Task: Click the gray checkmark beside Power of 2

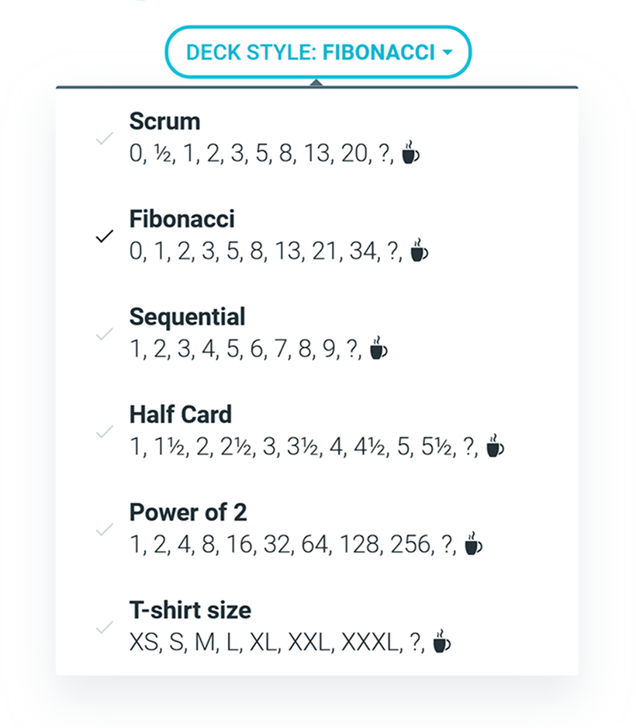Action: 105,530
